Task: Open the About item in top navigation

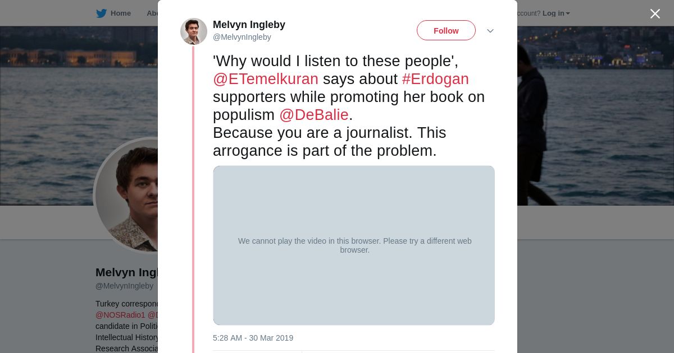Action: (152, 13)
